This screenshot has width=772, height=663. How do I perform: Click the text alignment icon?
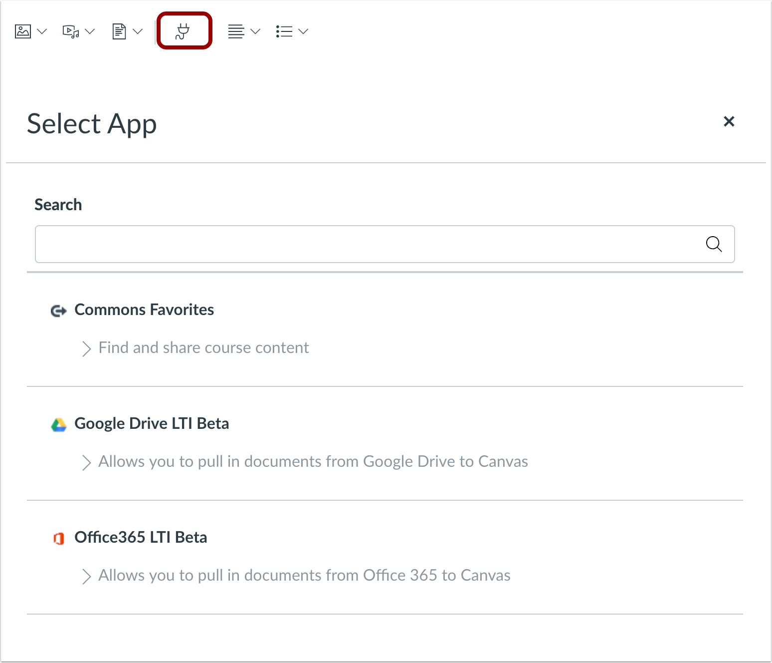coord(236,31)
